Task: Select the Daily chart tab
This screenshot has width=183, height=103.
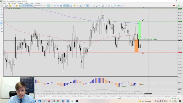Action: [x=166, y=96]
